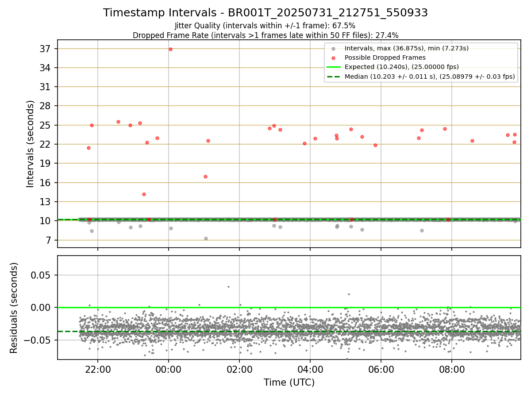This screenshot has width=531, height=398.
Task: Click the "Time (UTC)" x-axis label
Action: [289, 383]
